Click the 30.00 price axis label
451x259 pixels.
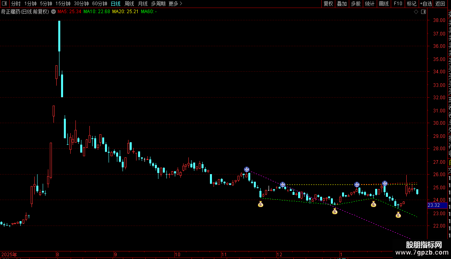439,123
